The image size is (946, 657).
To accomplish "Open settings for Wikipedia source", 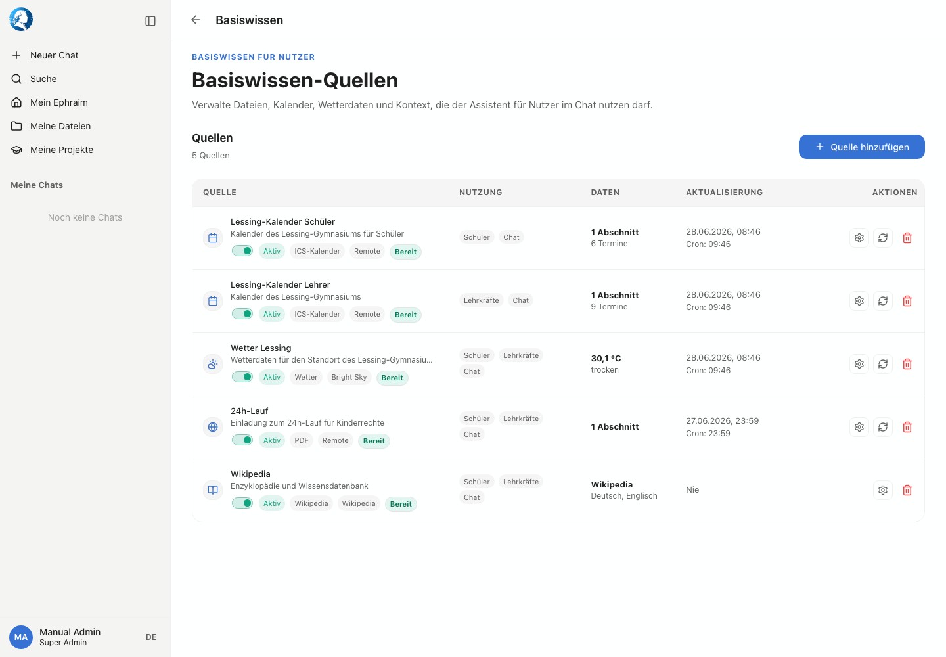I will [x=883, y=490].
